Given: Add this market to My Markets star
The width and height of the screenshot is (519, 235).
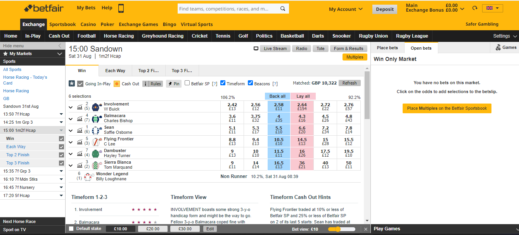Looking at the screenshot, I should (x=72, y=83).
